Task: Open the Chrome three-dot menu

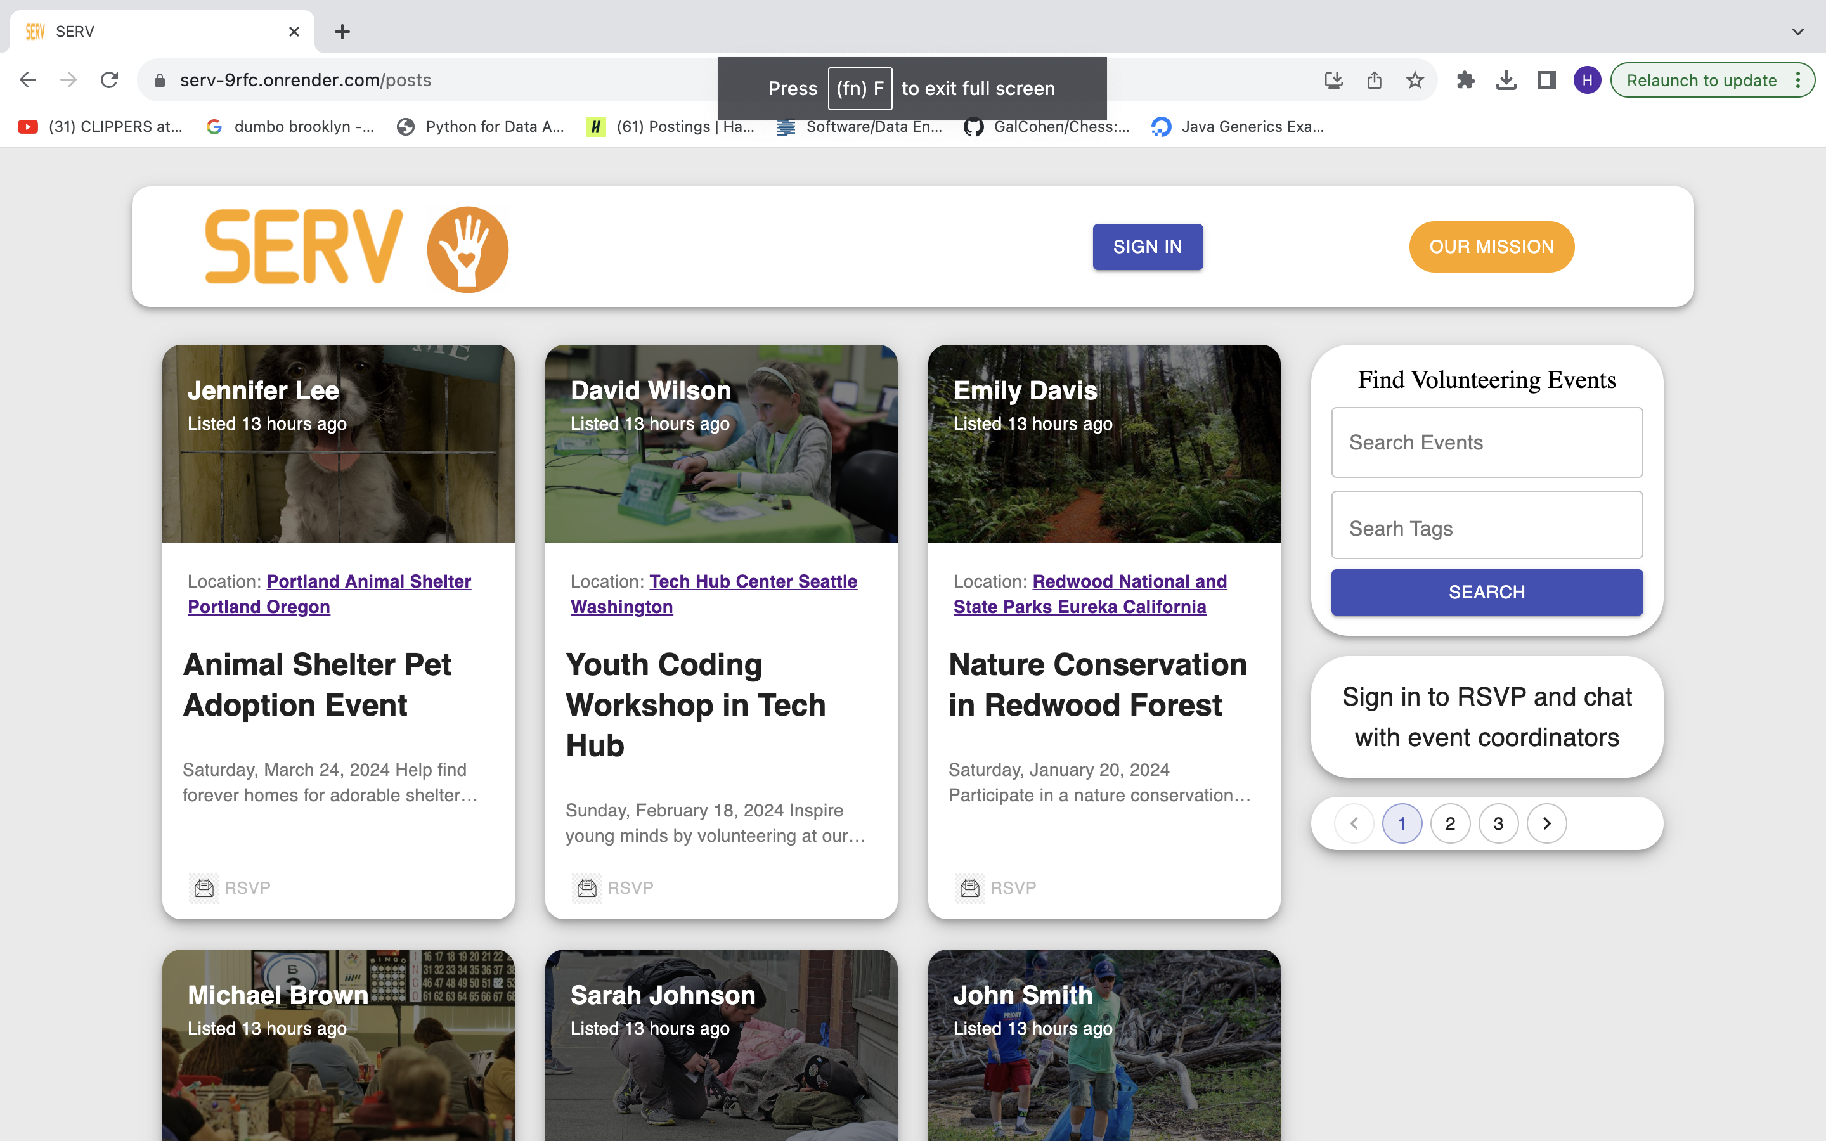Action: point(1799,80)
